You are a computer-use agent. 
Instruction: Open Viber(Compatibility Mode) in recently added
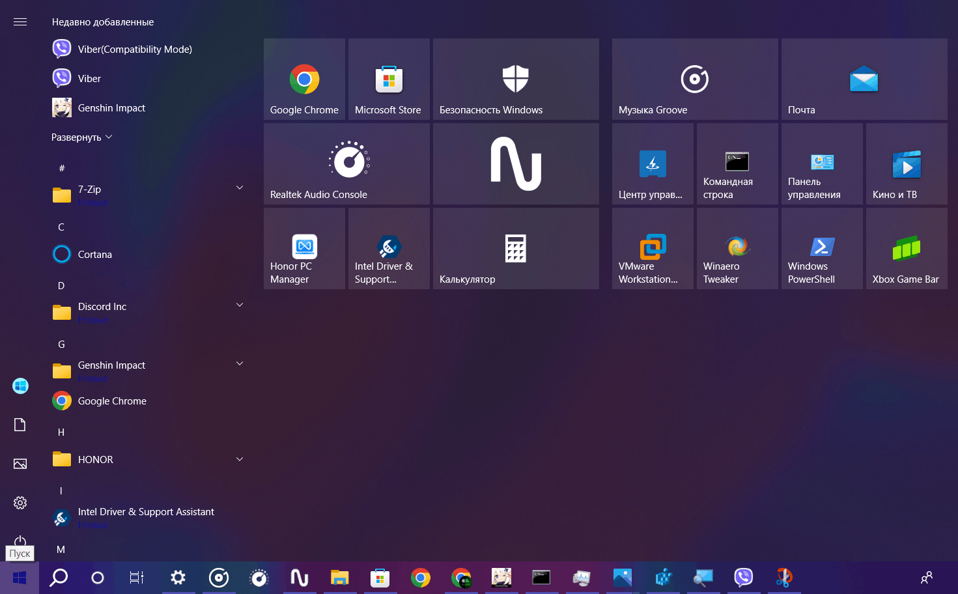point(150,49)
